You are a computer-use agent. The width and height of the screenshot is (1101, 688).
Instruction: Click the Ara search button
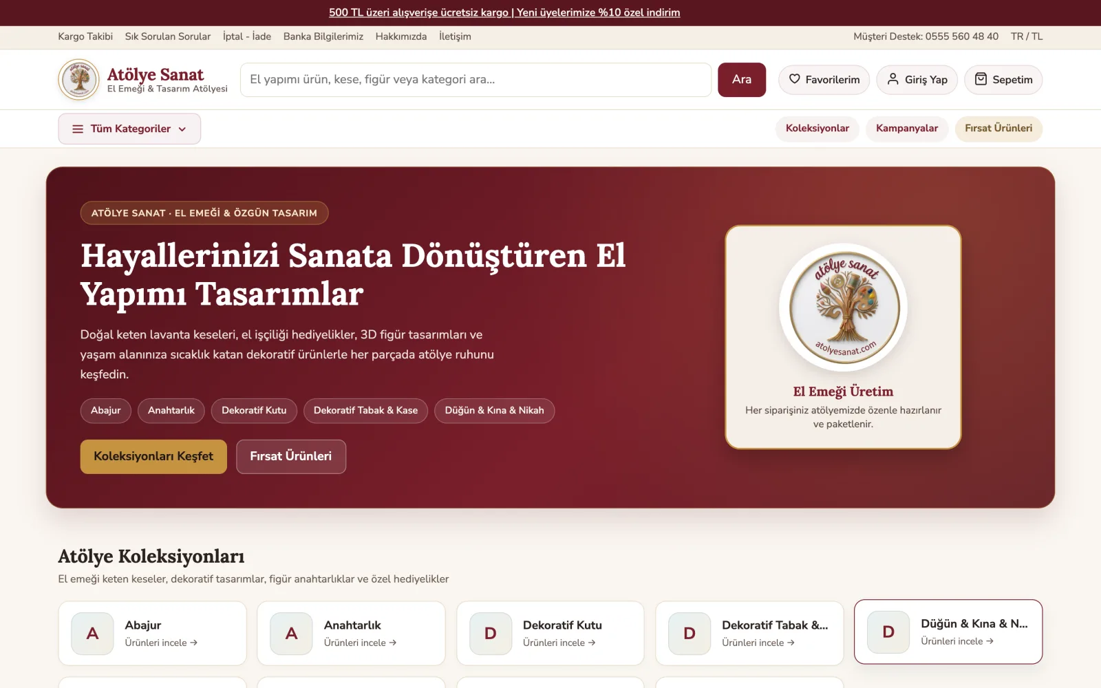742,80
